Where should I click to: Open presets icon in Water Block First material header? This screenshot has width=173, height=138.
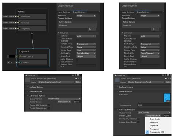click(x=78, y=79)
